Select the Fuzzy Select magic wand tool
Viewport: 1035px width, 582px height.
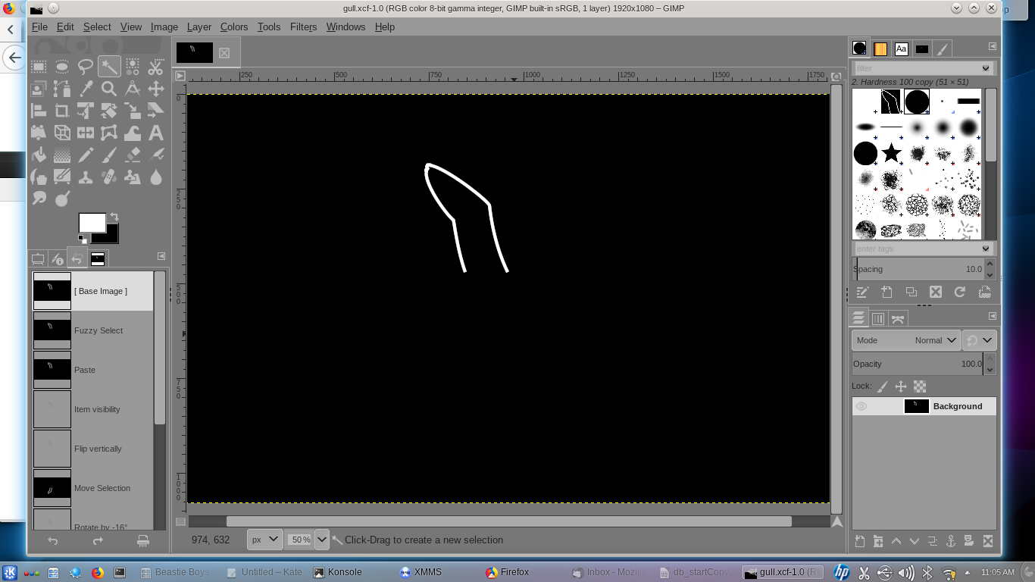109,67
